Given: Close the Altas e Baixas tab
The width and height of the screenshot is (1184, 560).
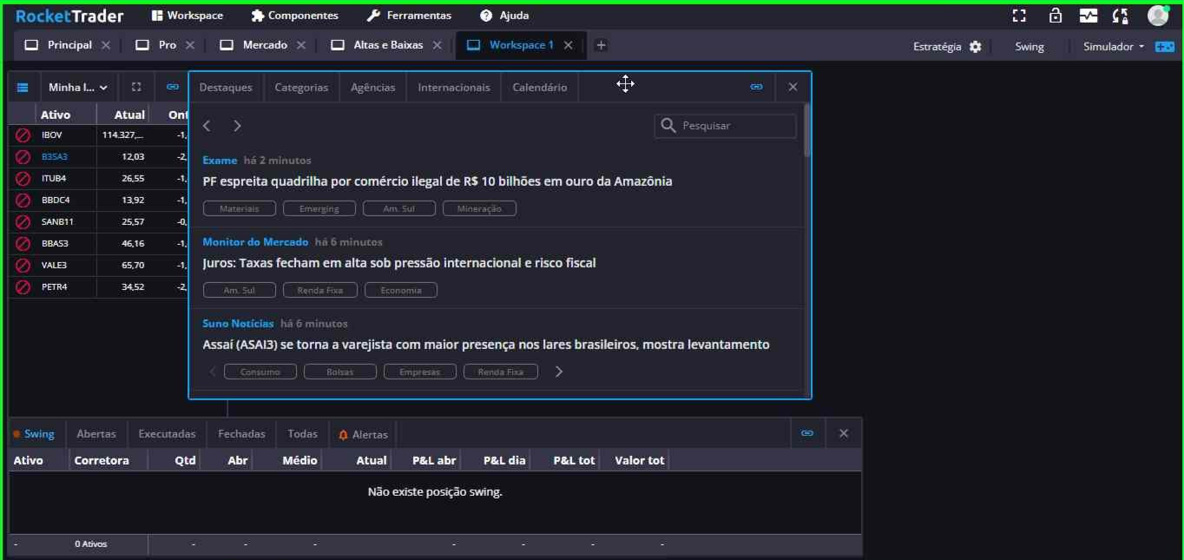Looking at the screenshot, I should coord(437,45).
